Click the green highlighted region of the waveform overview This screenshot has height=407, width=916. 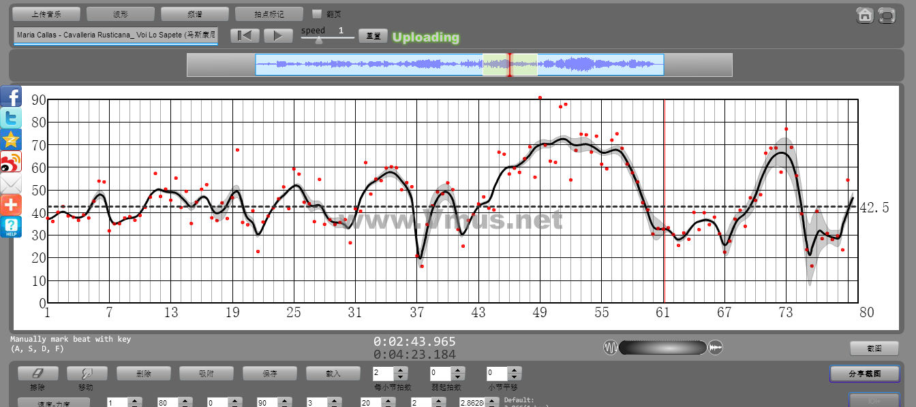(x=510, y=65)
